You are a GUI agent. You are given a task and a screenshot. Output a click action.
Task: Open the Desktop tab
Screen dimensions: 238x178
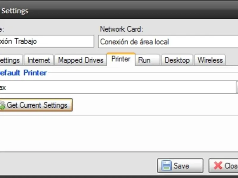pos(177,60)
